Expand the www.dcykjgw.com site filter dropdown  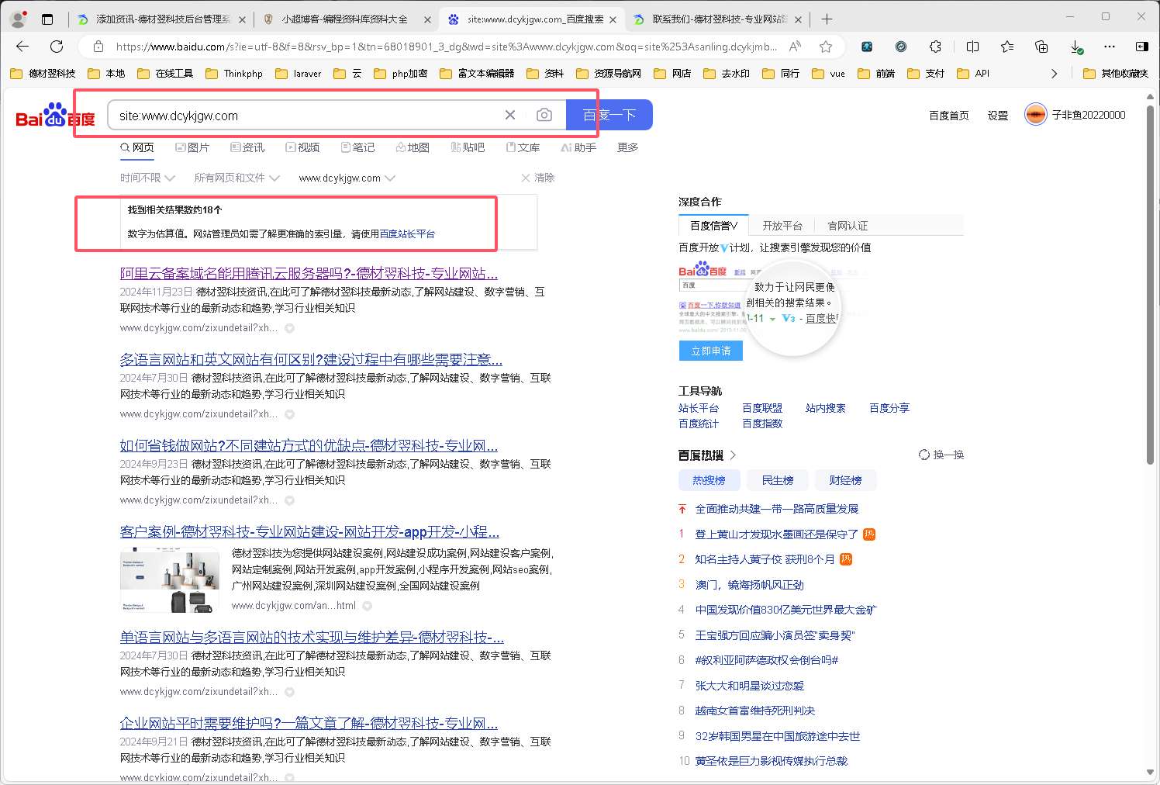347,178
